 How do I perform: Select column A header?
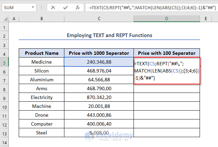click(14, 19)
